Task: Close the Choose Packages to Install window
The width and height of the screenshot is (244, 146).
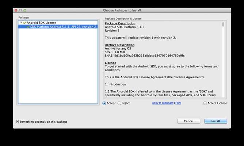Action: [16, 10]
